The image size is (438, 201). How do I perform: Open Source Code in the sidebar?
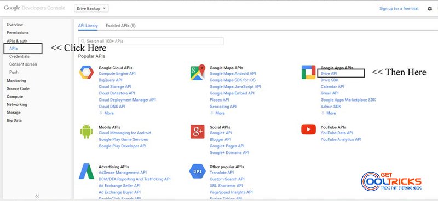click(18, 88)
